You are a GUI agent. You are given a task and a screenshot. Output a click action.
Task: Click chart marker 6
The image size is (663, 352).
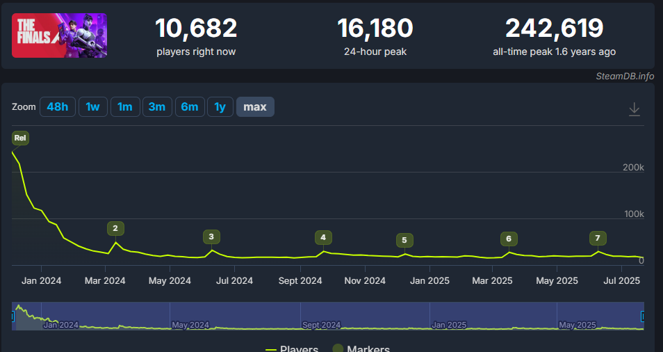[x=509, y=239]
